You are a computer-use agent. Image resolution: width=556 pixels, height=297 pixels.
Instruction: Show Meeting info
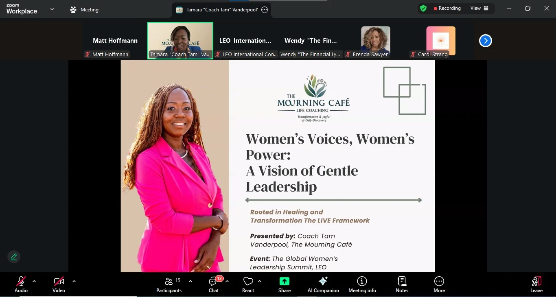[362, 285]
